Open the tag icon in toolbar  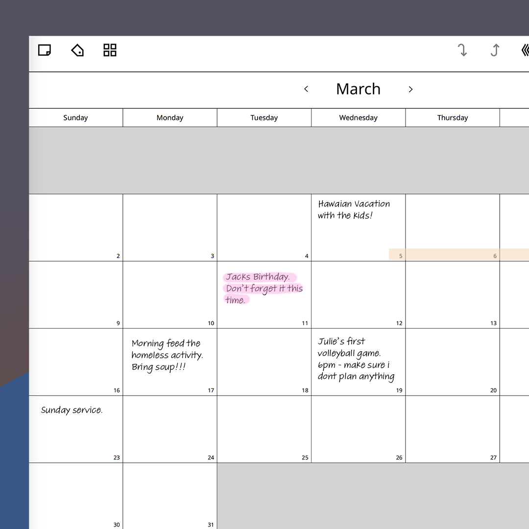[77, 50]
